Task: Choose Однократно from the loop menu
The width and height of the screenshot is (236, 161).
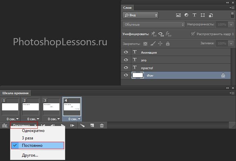Action: coord(33,131)
